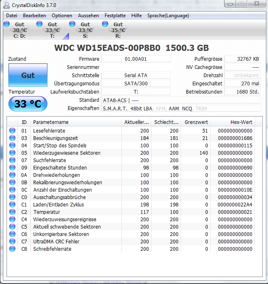Select the R: disk status orb
The height and width of the screenshot is (284, 268).
pyautogui.click(x=105, y=24)
